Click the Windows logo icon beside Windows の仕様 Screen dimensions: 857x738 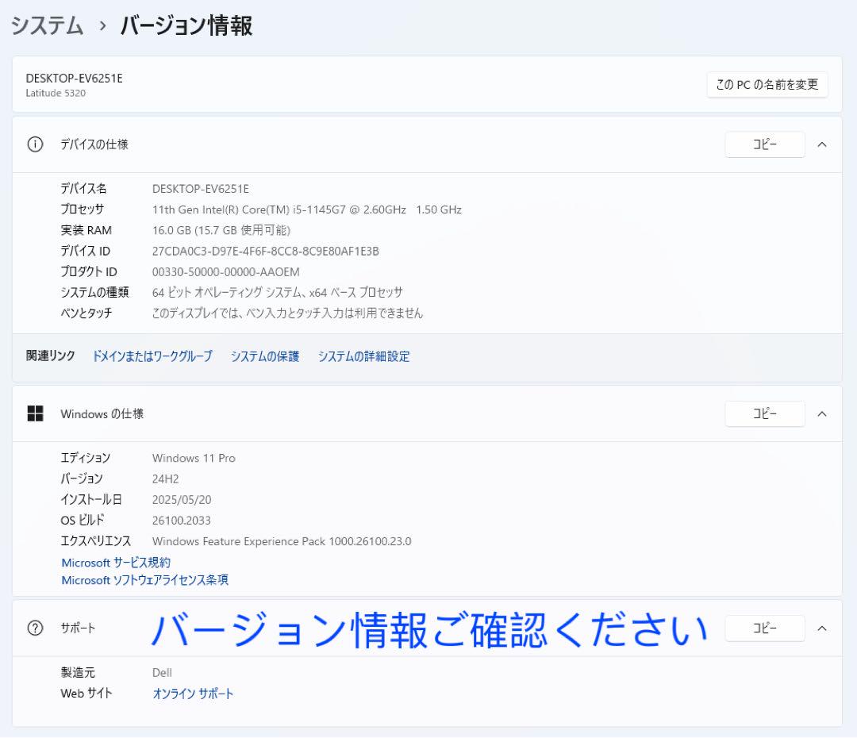click(35, 413)
